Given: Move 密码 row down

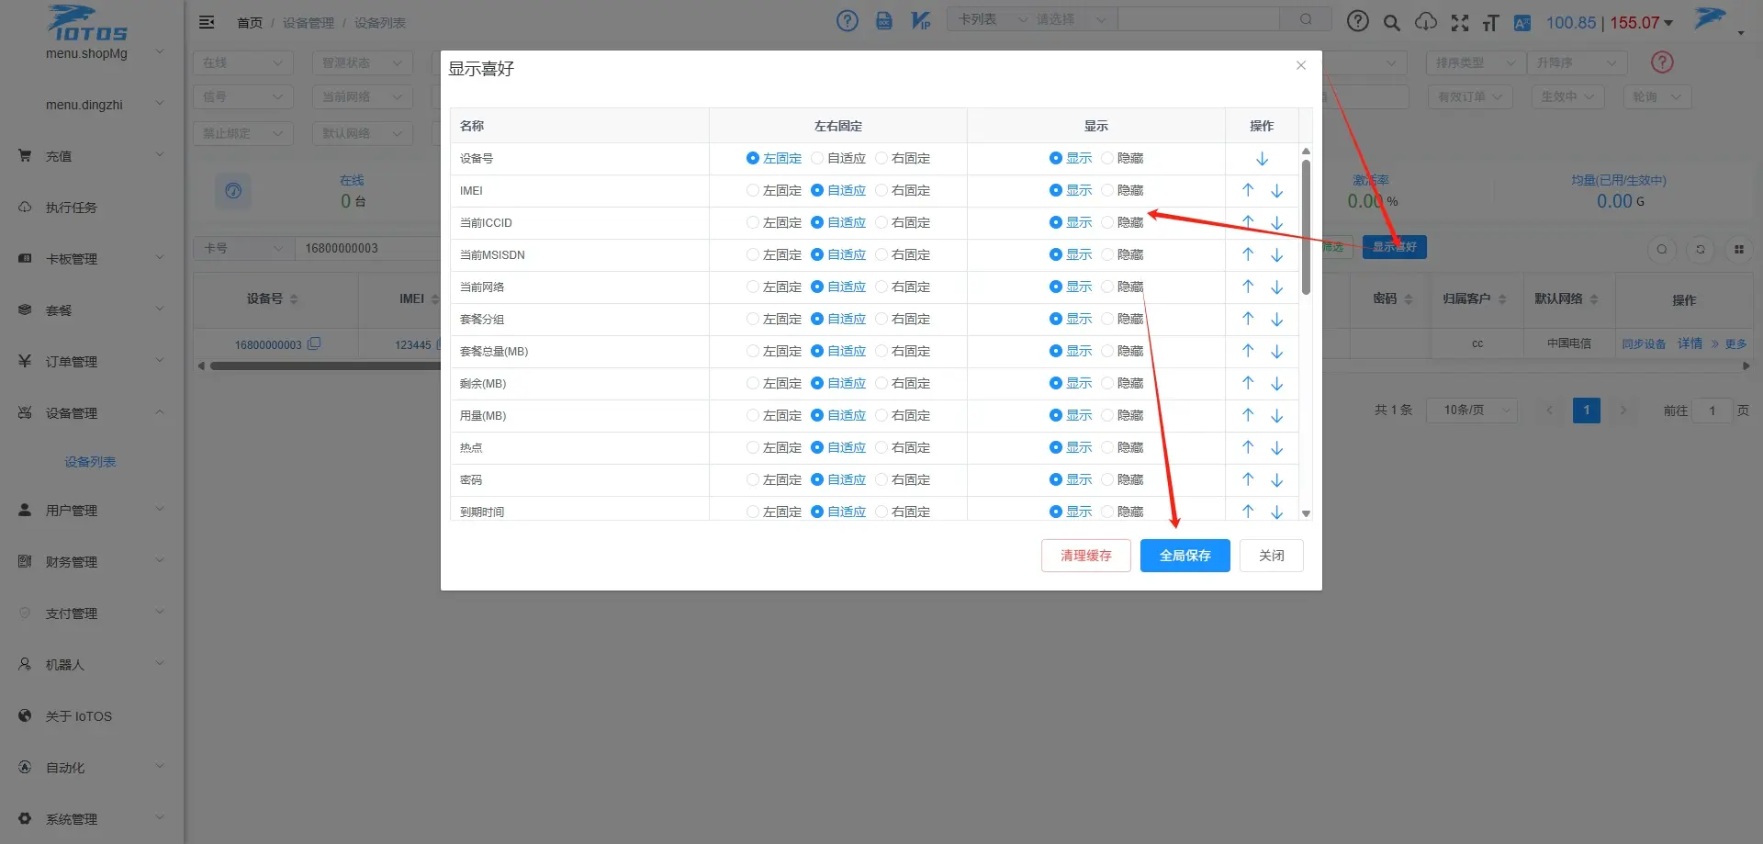Looking at the screenshot, I should point(1276,480).
